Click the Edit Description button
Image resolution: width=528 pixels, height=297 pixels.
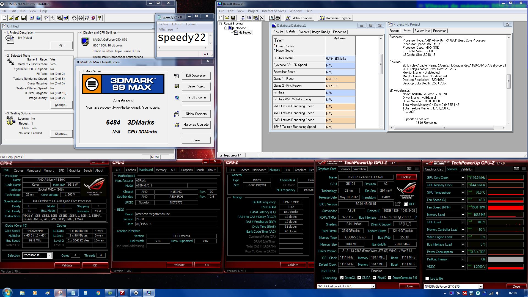[196, 76]
